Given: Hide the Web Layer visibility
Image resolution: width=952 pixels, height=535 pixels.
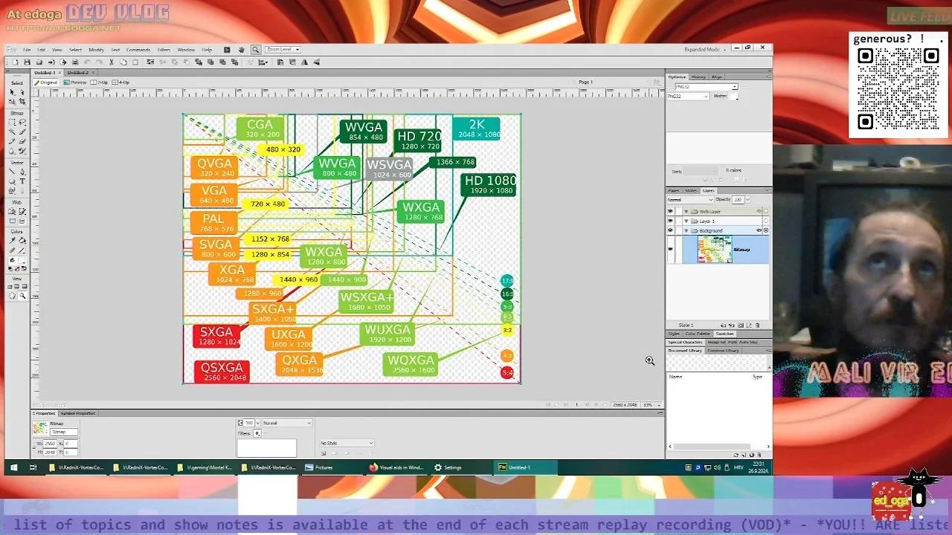Looking at the screenshot, I should point(670,211).
